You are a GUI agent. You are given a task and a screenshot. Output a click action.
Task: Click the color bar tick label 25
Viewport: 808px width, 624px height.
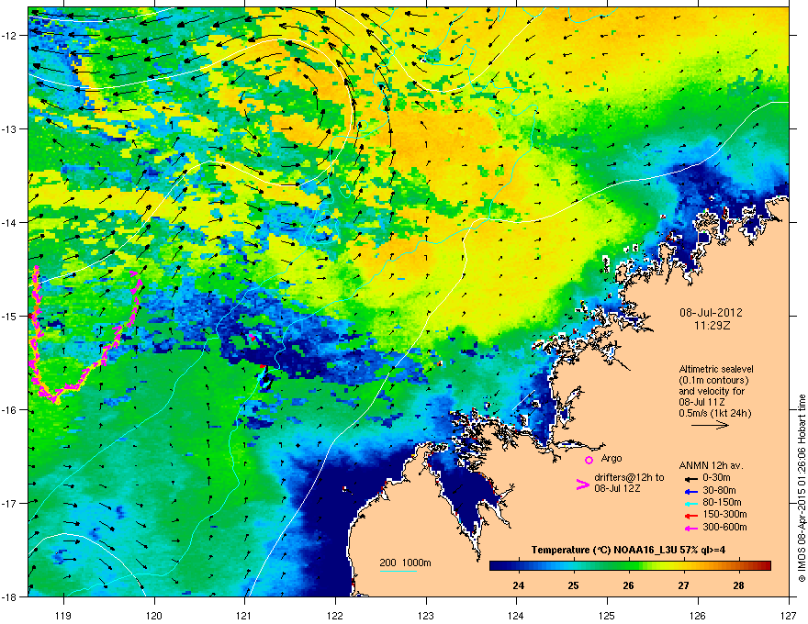(x=573, y=585)
